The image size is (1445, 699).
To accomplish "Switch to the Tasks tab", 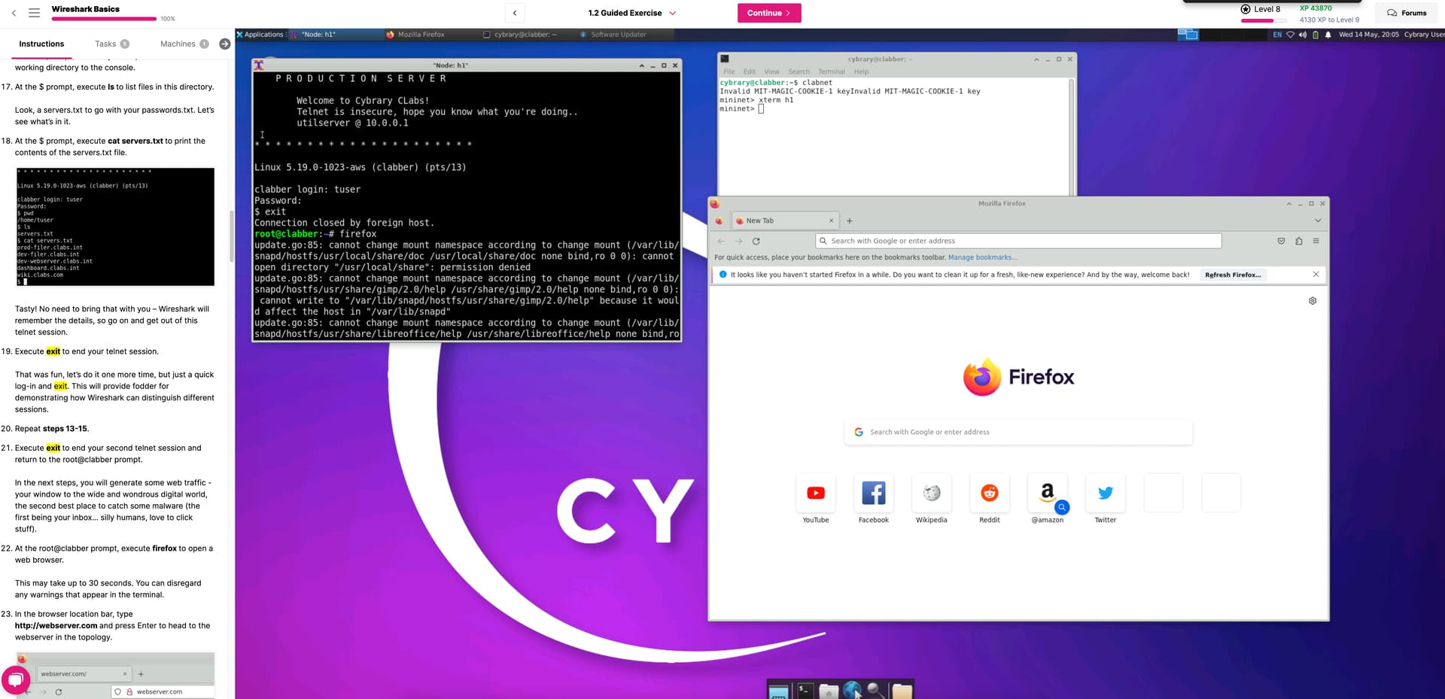I will 105,44.
